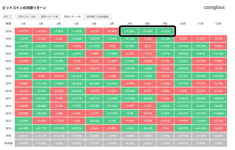235x150 pixels.
Task: Click 2026 August cell +24.95%
Action: [x=147, y=31]
